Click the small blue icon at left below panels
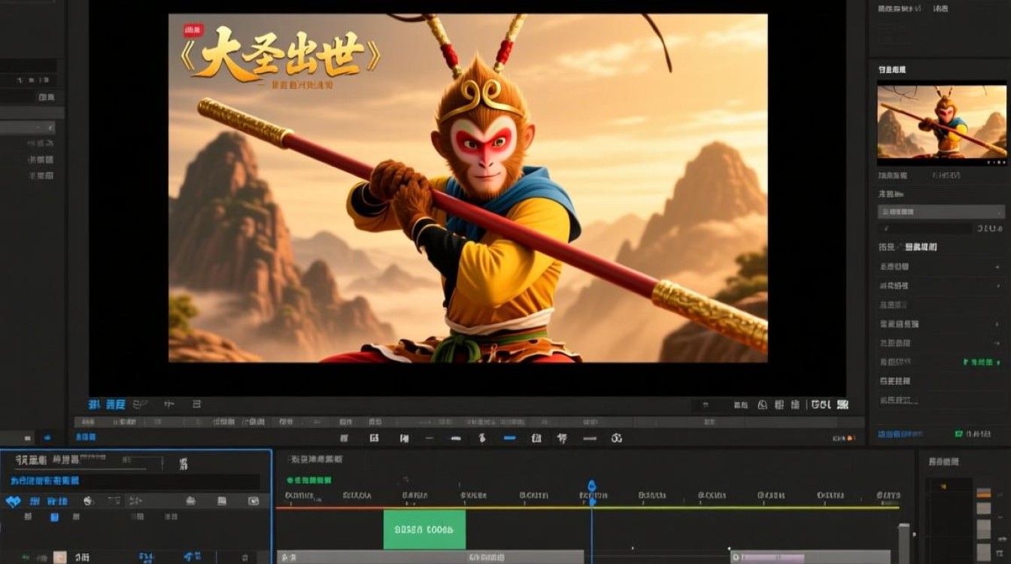This screenshot has height=564, width=1011. coord(47,438)
